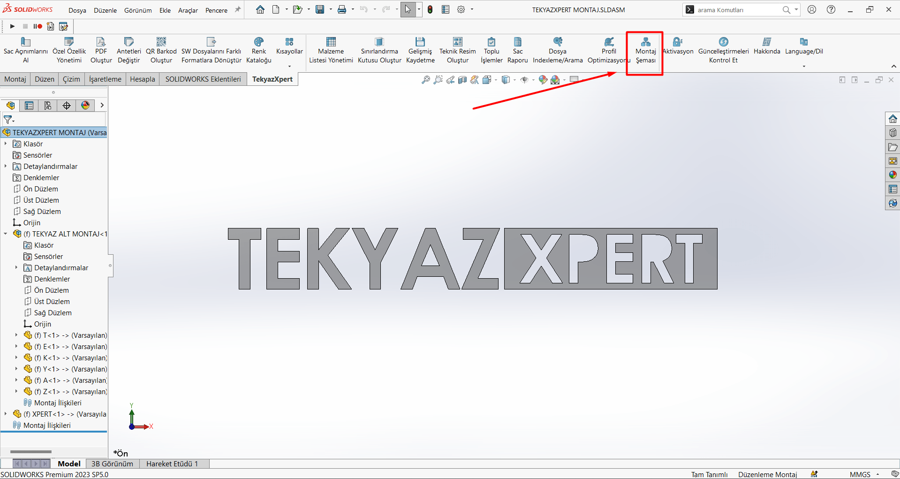Viewport: 900px width, 479px height.
Task: Open the Hareket Etüdü 1 tab
Action: [172, 464]
